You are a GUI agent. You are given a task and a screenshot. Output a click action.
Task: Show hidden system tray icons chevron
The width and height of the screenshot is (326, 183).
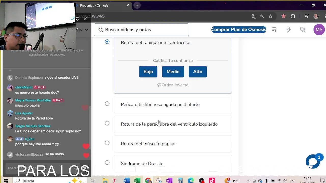tap(248, 181)
